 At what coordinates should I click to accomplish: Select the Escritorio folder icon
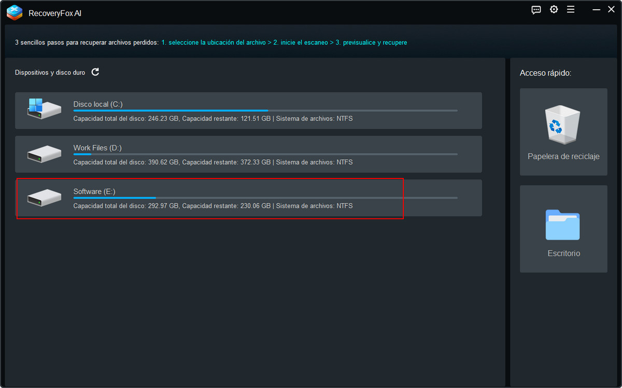pyautogui.click(x=563, y=225)
